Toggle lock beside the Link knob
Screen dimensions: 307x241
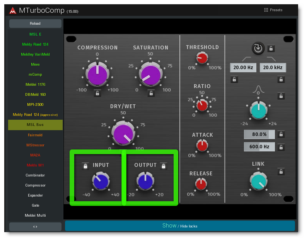click(x=281, y=171)
